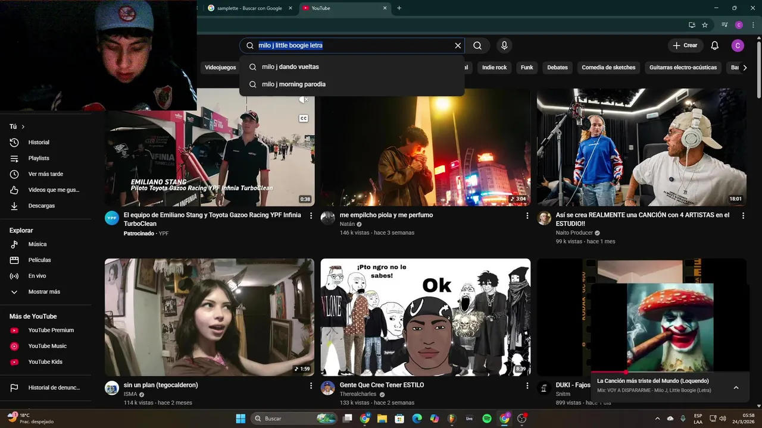Select suggestion milo j morning parodia
Viewport: 762px width, 428px height.
coord(352,84)
